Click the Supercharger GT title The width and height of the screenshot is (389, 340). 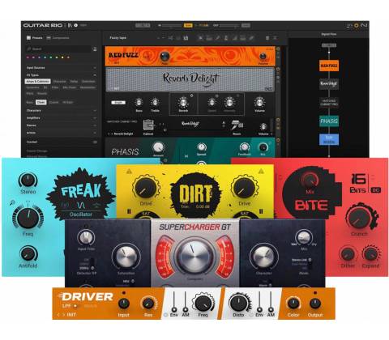[194, 227]
